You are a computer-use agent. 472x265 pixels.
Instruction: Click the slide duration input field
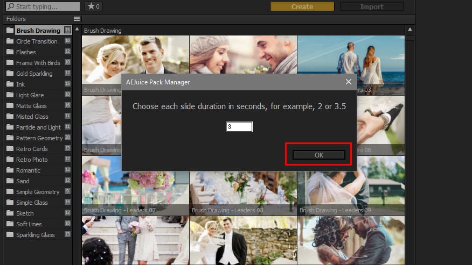[239, 126]
